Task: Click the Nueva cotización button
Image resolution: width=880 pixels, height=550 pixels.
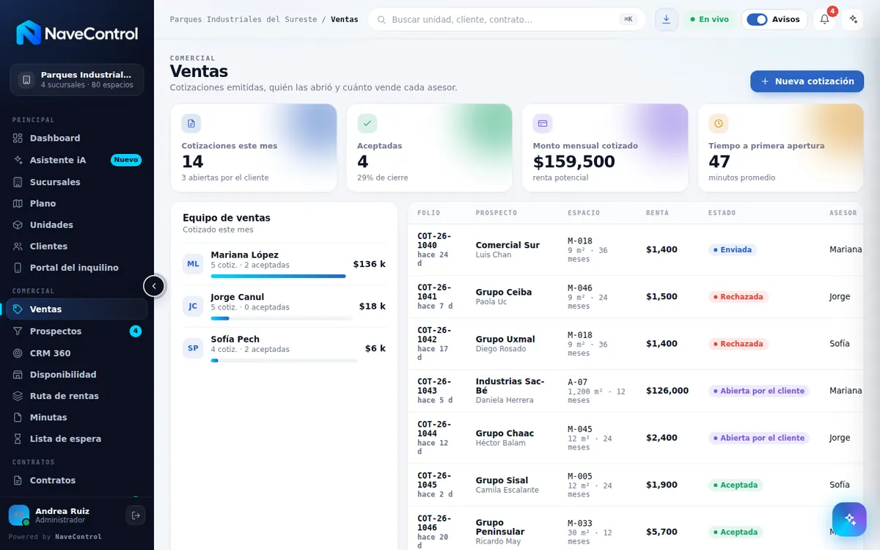Action: pyautogui.click(x=807, y=81)
